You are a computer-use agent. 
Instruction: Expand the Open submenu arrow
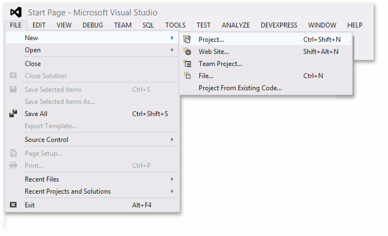coord(172,50)
